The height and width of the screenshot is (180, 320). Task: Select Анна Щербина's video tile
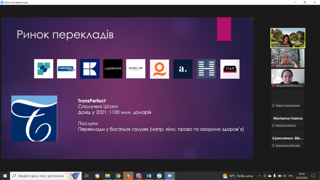click(x=287, y=58)
